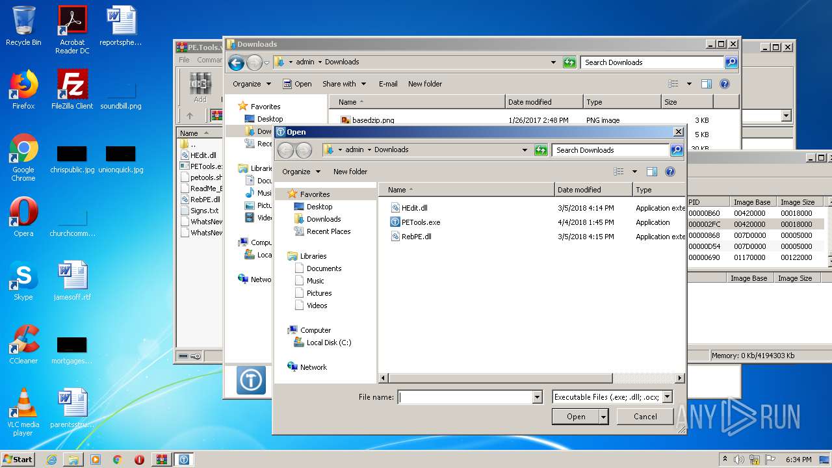Viewport: 832px width, 468px height.
Task: Open Skype desktop shortcut
Action: 23,281
